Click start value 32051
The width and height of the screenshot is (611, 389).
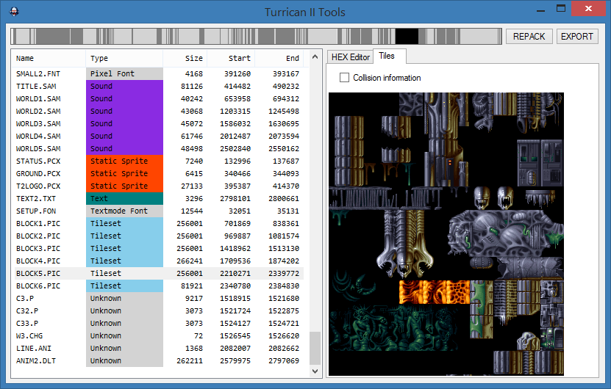(240, 211)
